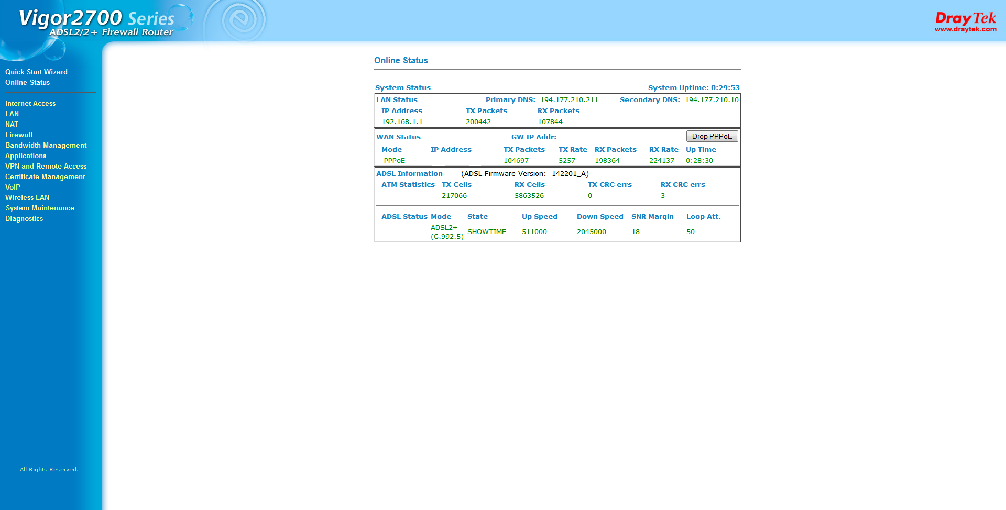The height and width of the screenshot is (510, 1006).
Task: Click the Vigor2700 Series banner logo
Action: pyautogui.click(x=97, y=23)
